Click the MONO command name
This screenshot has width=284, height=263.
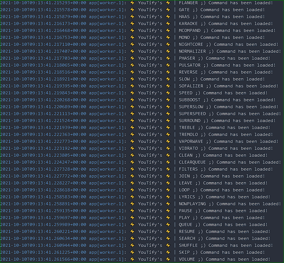(184, 37)
